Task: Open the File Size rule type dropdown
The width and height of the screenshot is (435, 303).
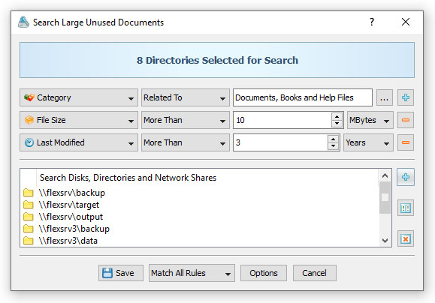Action: 79,120
